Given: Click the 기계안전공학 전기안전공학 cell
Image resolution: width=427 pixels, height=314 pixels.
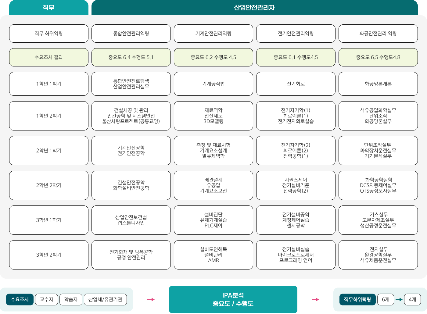Looking at the screenshot, I should (x=131, y=151).
